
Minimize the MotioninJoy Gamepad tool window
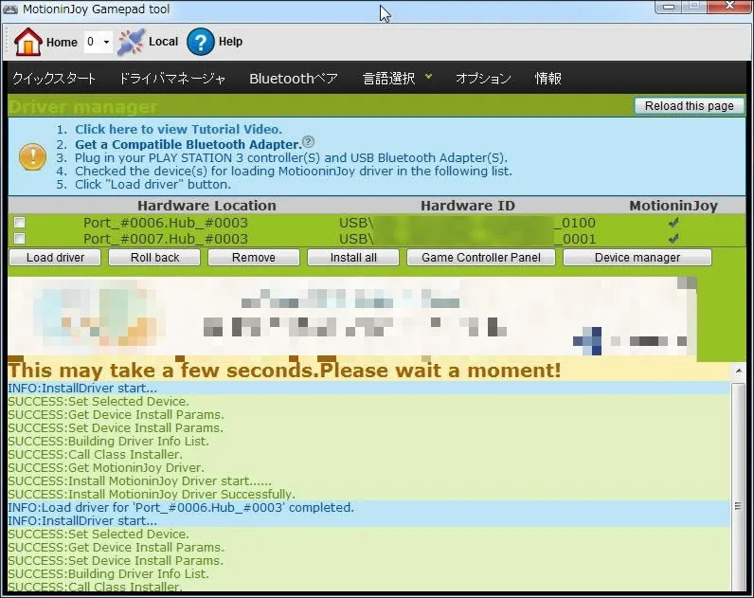pyautogui.click(x=669, y=7)
